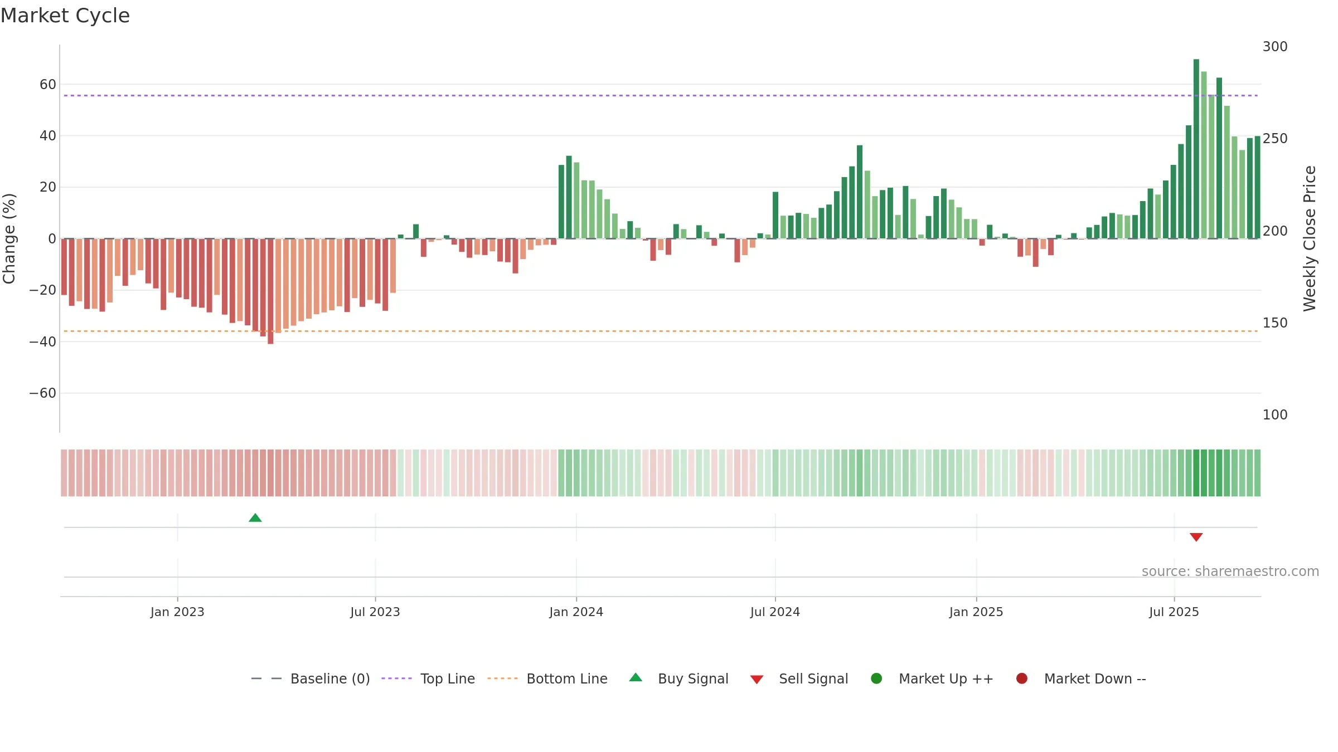The width and height of the screenshot is (1338, 752).
Task: Click the green Buy Signal triangle marker on chart
Action: (x=255, y=517)
